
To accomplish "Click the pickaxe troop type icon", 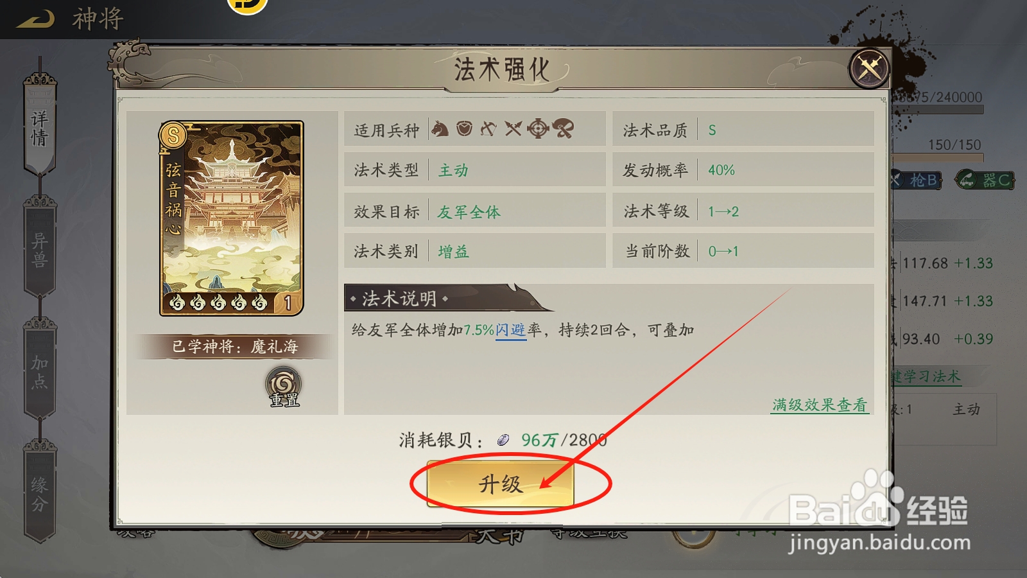I will [x=488, y=129].
